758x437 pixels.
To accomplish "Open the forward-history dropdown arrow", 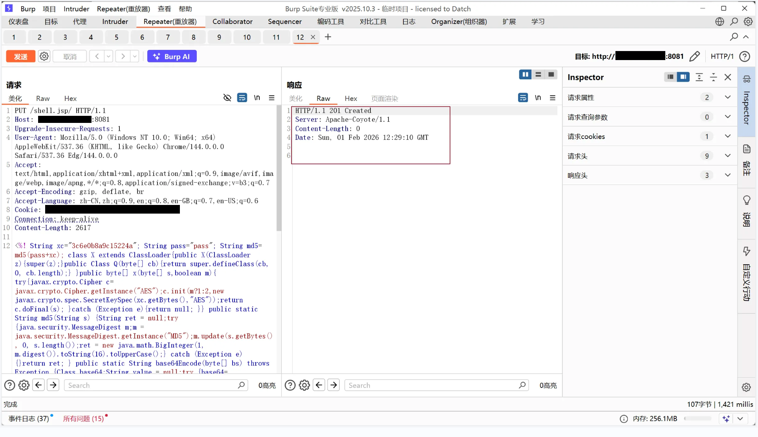I will 135,56.
